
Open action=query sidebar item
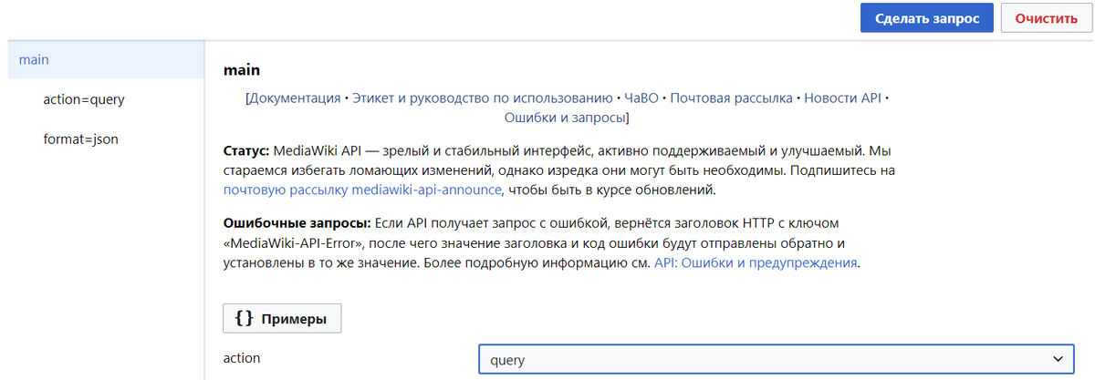click(84, 99)
